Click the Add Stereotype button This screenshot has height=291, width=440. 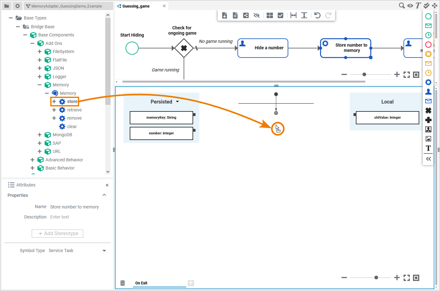57,234
